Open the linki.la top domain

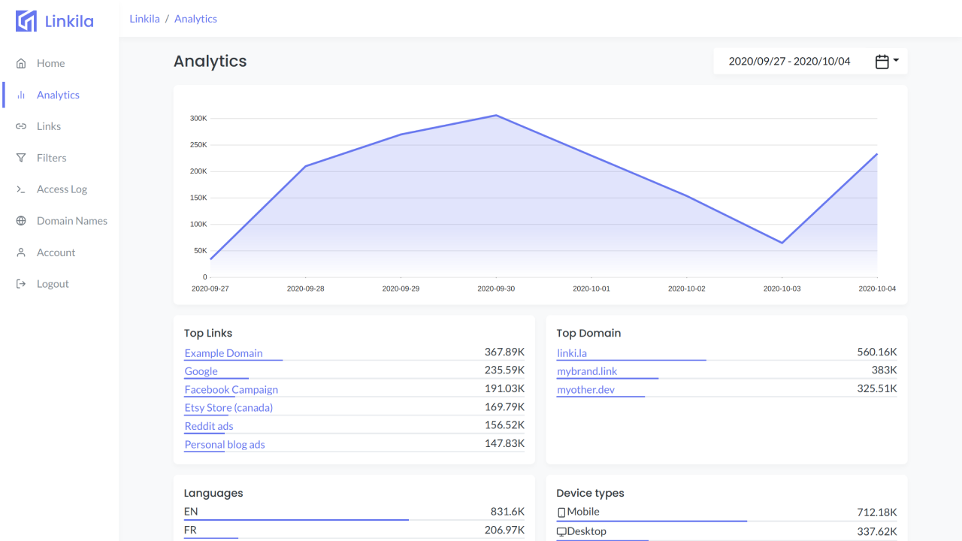[x=571, y=353]
